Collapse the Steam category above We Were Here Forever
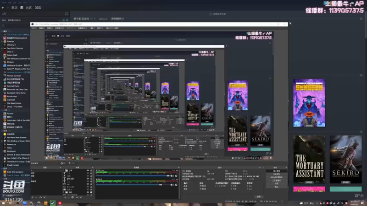 (x=2, y=131)
